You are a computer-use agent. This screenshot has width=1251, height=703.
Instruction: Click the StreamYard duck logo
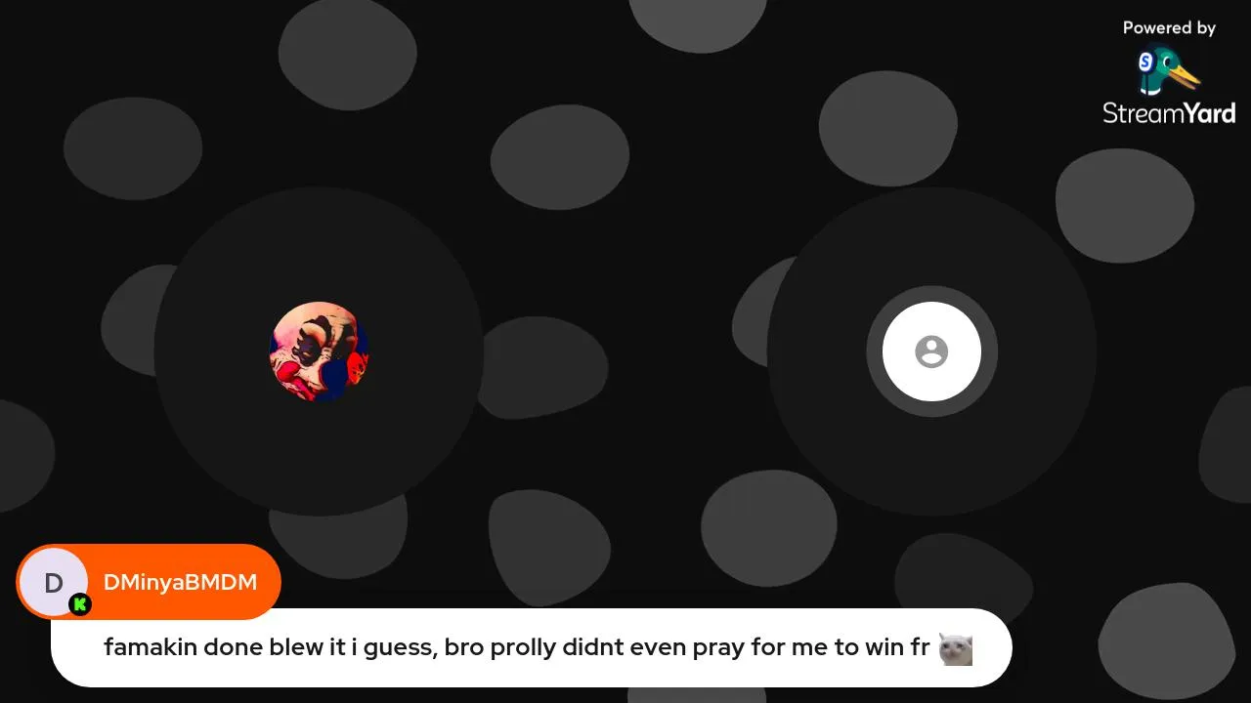(x=1169, y=71)
